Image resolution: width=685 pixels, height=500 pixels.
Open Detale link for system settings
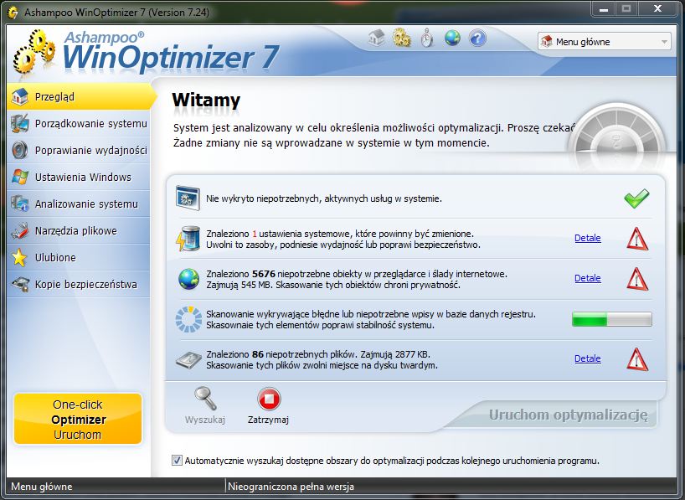588,238
